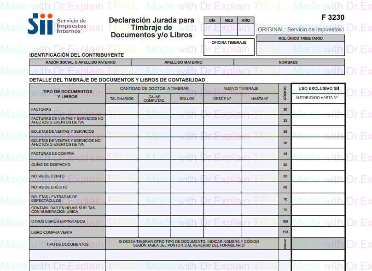This screenshot has width=372, height=271.
Task: Click Desde N° cell for code 38 Boletas exentas row
Action: click(222, 142)
